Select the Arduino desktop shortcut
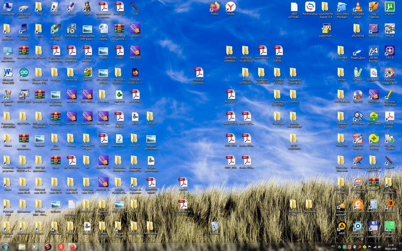Image resolution: width=402 pixels, height=251 pixels. 24,73
